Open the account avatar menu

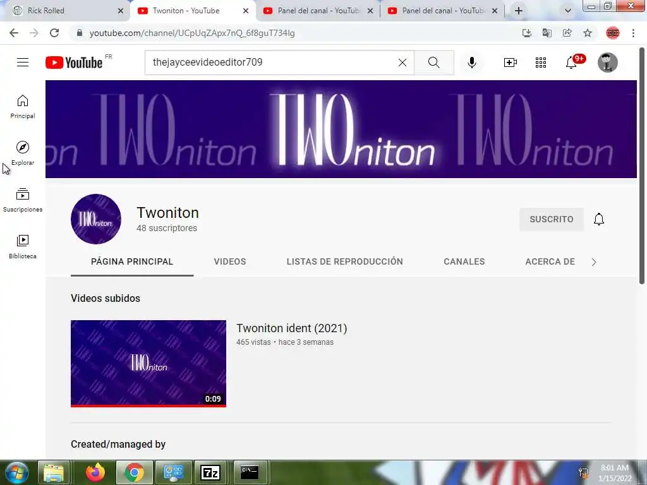pyautogui.click(x=607, y=63)
